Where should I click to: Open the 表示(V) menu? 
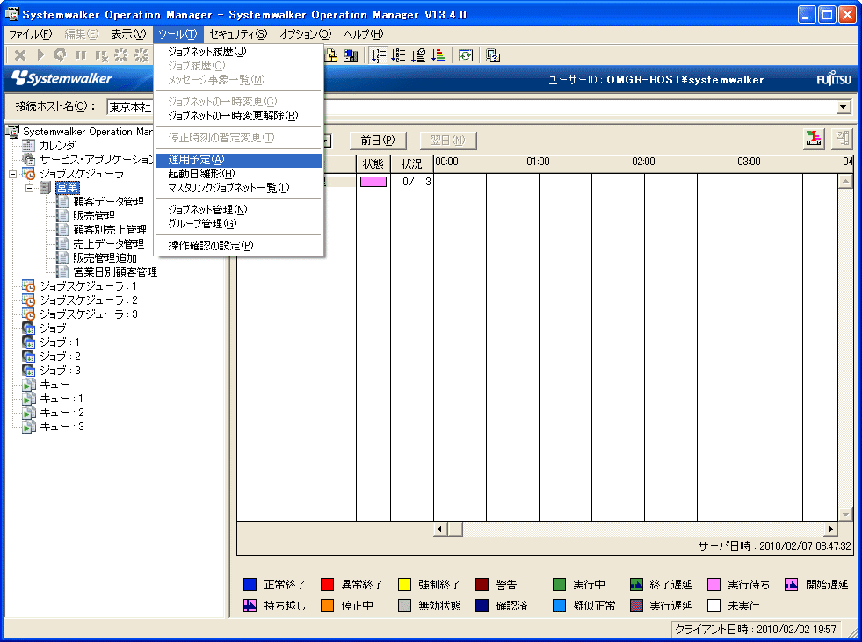[x=128, y=34]
